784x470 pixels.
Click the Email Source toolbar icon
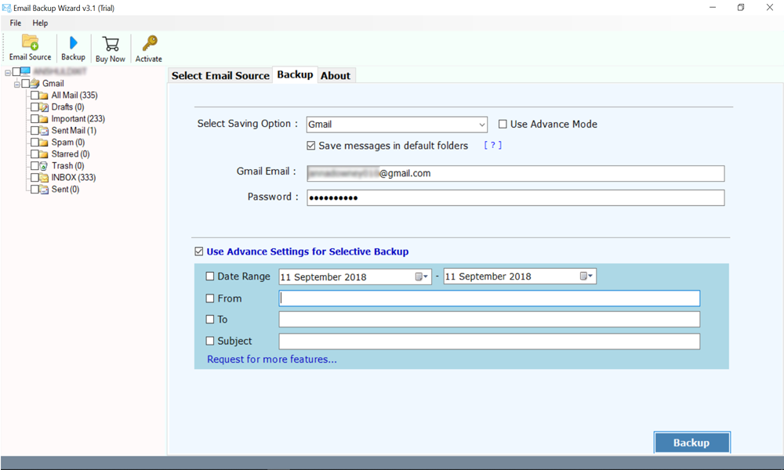coord(30,42)
